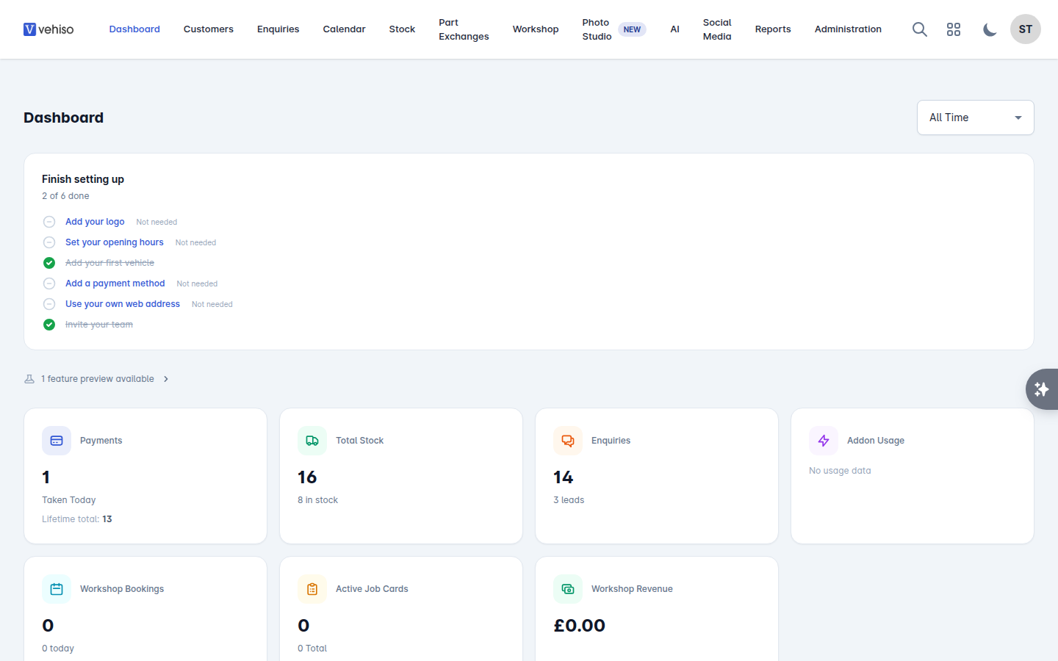Click the vehiso logo
1058x661 pixels.
point(48,29)
